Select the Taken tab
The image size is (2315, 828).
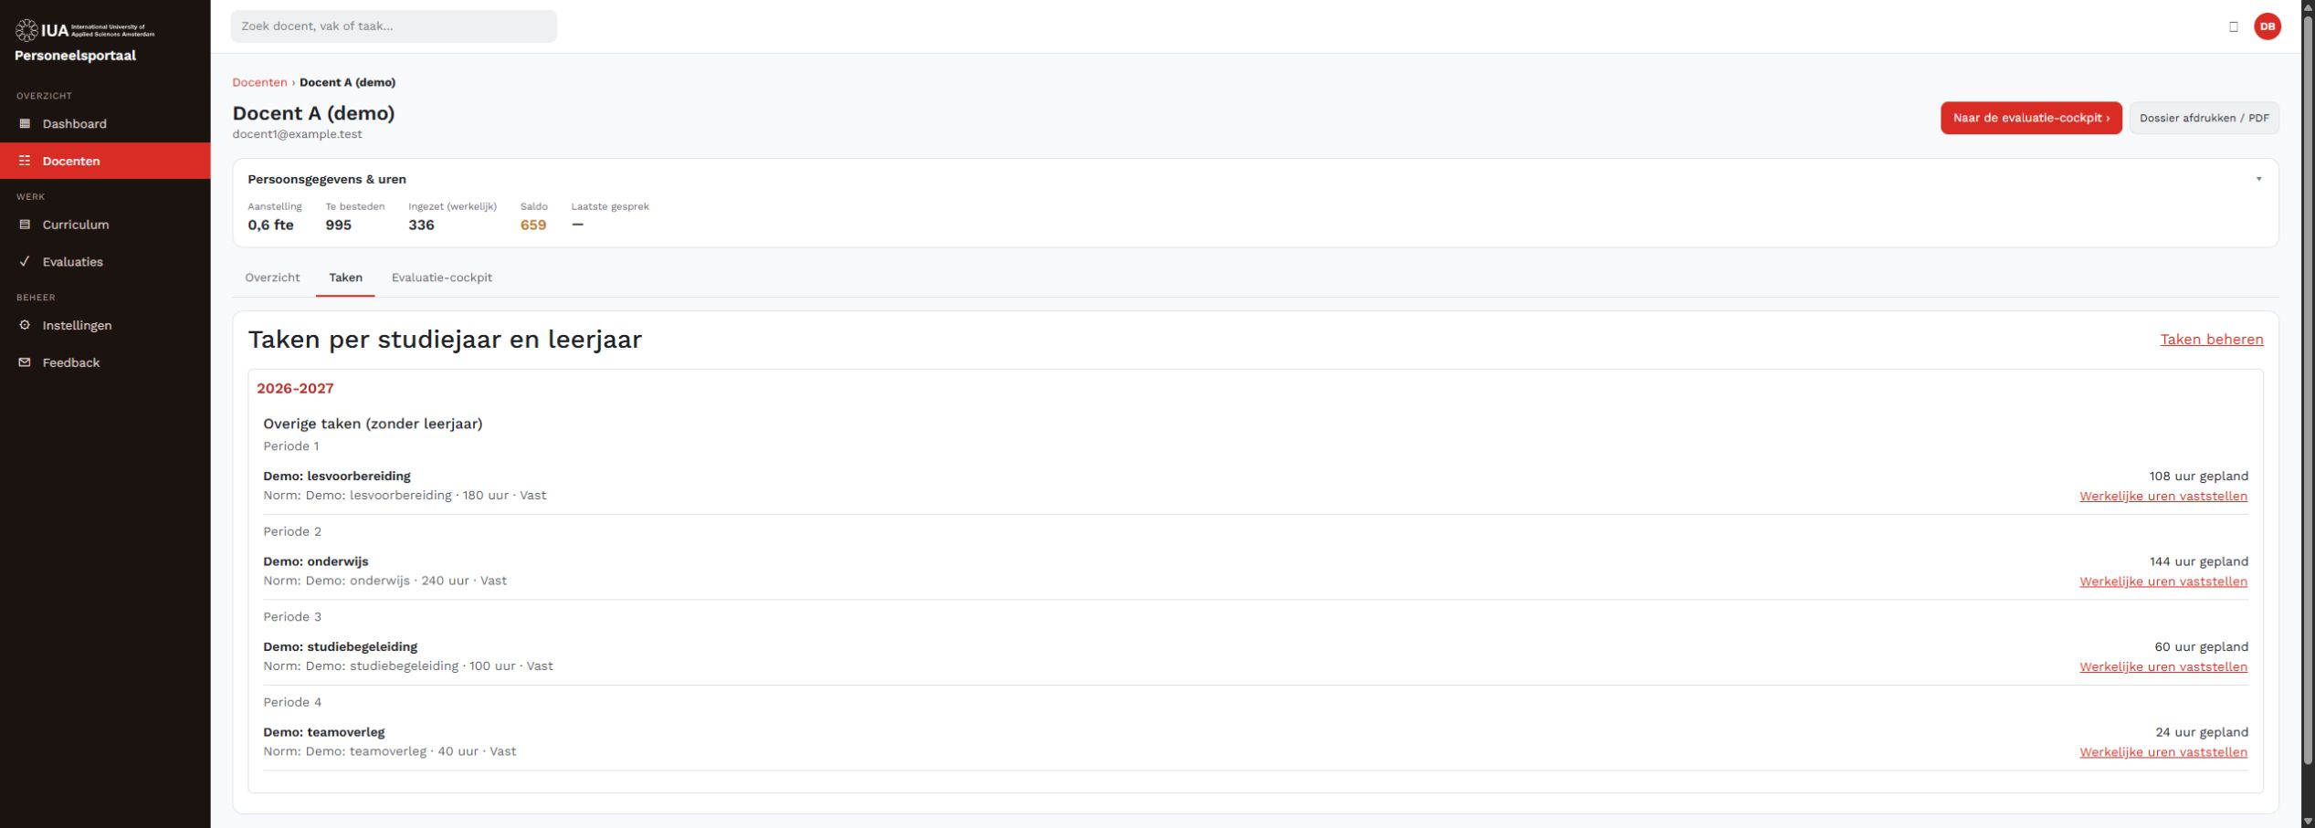point(345,278)
